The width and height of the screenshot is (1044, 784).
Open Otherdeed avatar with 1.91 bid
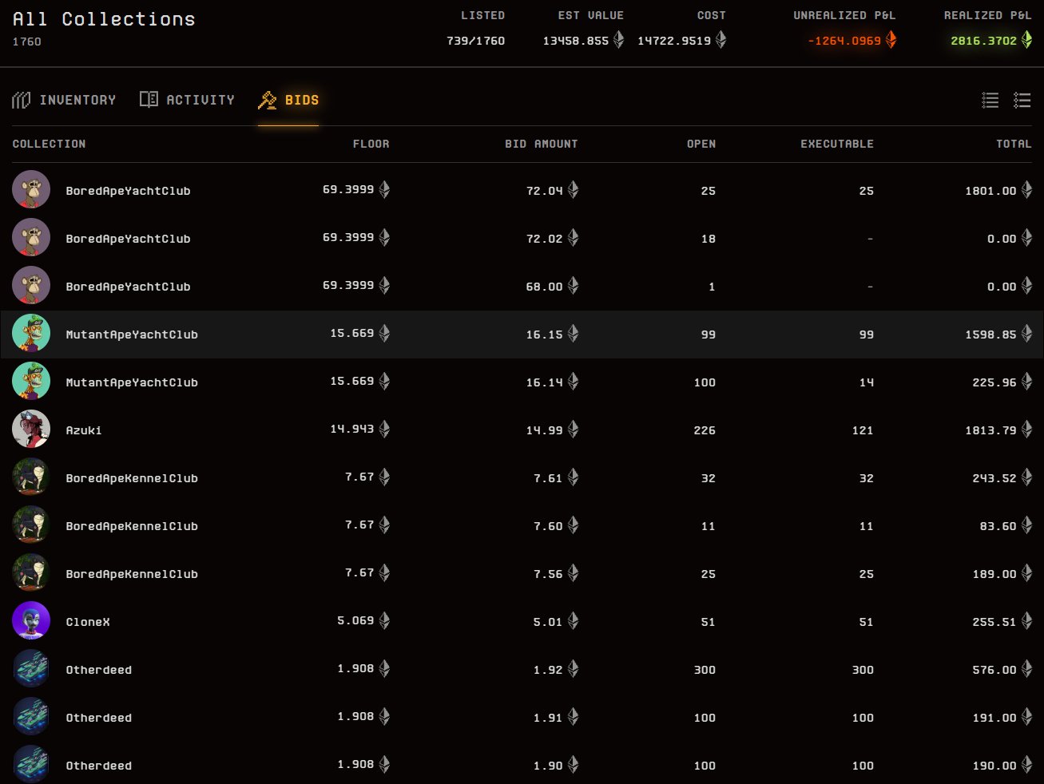pyautogui.click(x=31, y=717)
